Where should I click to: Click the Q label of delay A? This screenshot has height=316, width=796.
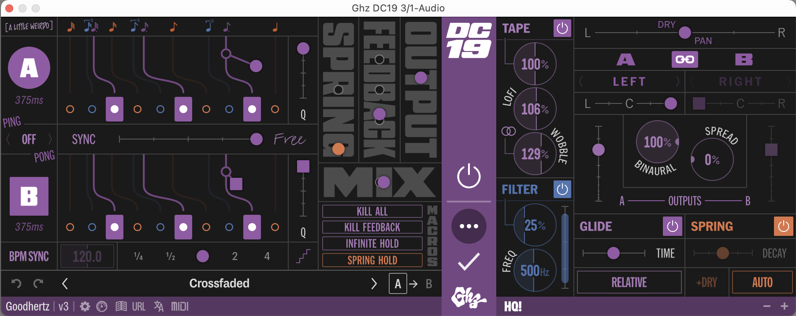tap(303, 115)
